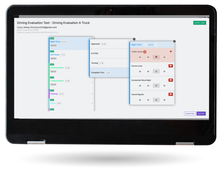Mark Traffic Check first-try thumbs-up
Viewport: 222px width, 173px height.
pos(140,57)
